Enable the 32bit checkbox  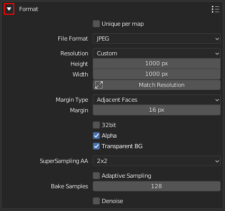(x=96, y=125)
